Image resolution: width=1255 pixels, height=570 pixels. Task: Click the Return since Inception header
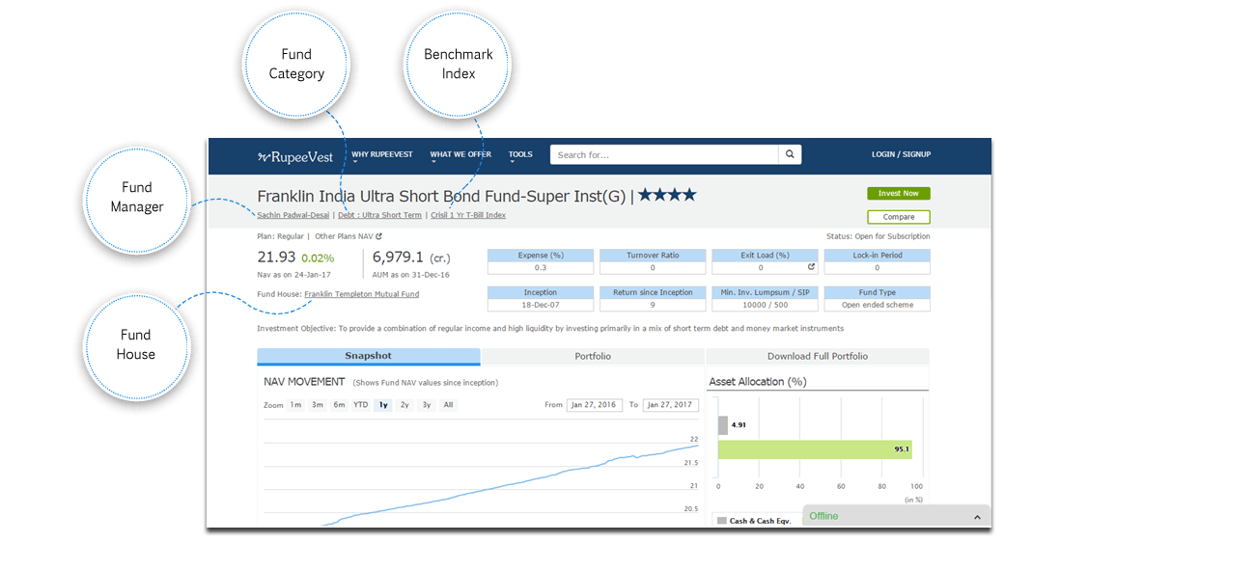652,292
